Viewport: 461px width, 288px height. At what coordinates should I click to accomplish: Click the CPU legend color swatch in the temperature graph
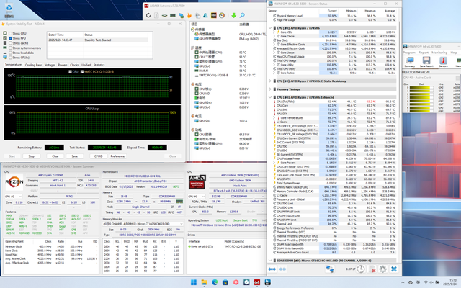click(69, 72)
